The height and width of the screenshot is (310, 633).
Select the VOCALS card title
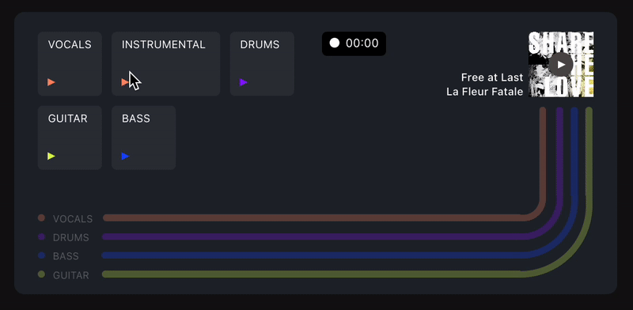(70, 45)
